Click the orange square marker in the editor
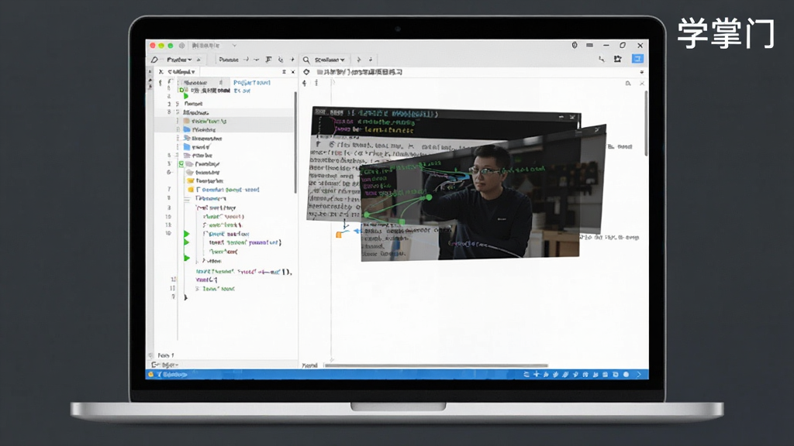 (339, 235)
